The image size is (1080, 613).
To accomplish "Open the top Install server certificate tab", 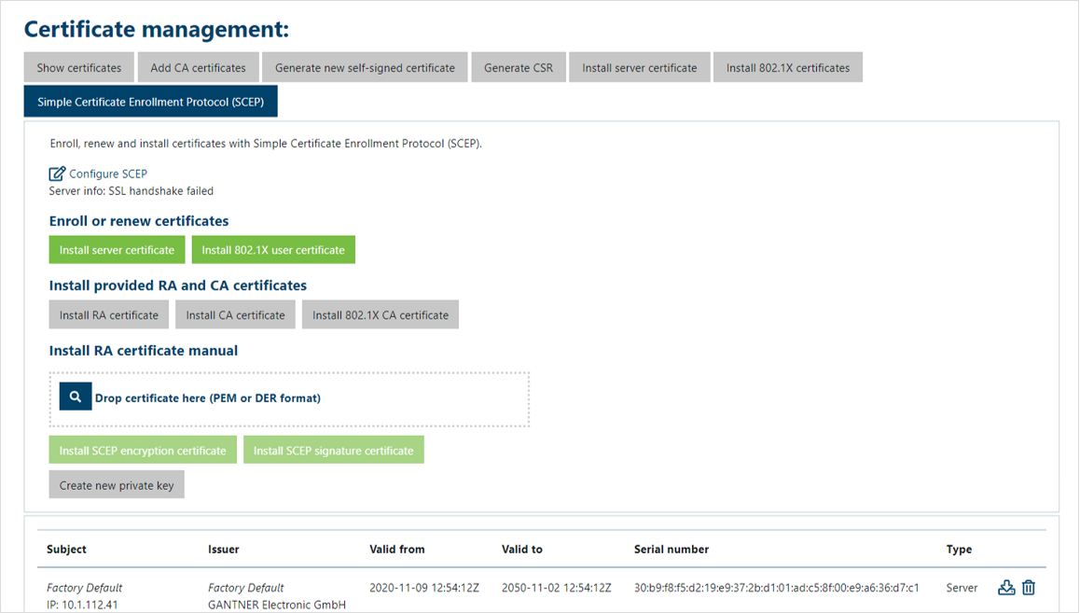I will tap(639, 67).
